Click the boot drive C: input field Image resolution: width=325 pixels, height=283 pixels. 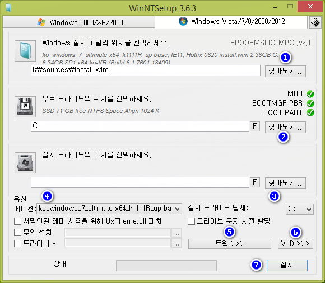pyautogui.click(x=140, y=126)
